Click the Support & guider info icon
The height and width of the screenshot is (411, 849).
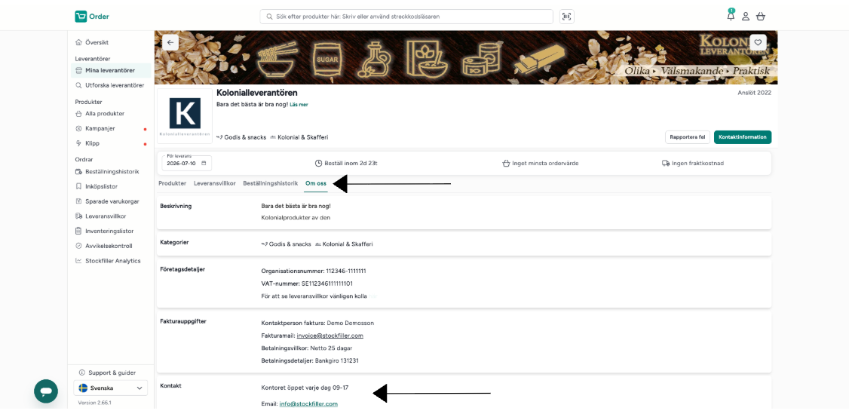click(x=81, y=373)
